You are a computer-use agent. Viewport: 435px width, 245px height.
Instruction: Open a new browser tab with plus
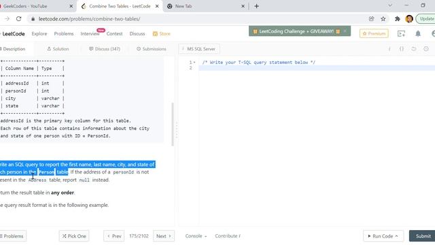(x=256, y=6)
